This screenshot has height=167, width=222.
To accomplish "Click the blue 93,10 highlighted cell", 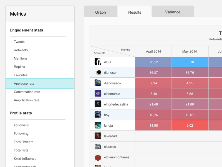I will pyautogui.click(x=190, y=62).
